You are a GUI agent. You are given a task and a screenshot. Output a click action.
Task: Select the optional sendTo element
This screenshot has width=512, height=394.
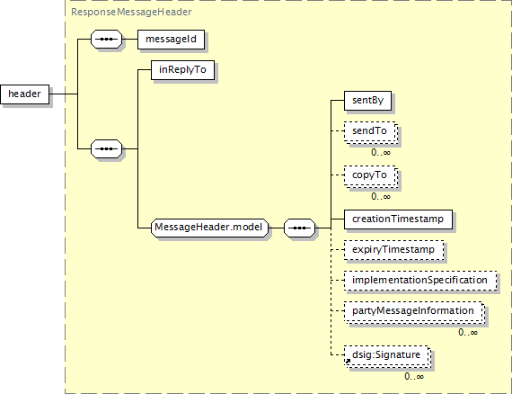(371, 131)
